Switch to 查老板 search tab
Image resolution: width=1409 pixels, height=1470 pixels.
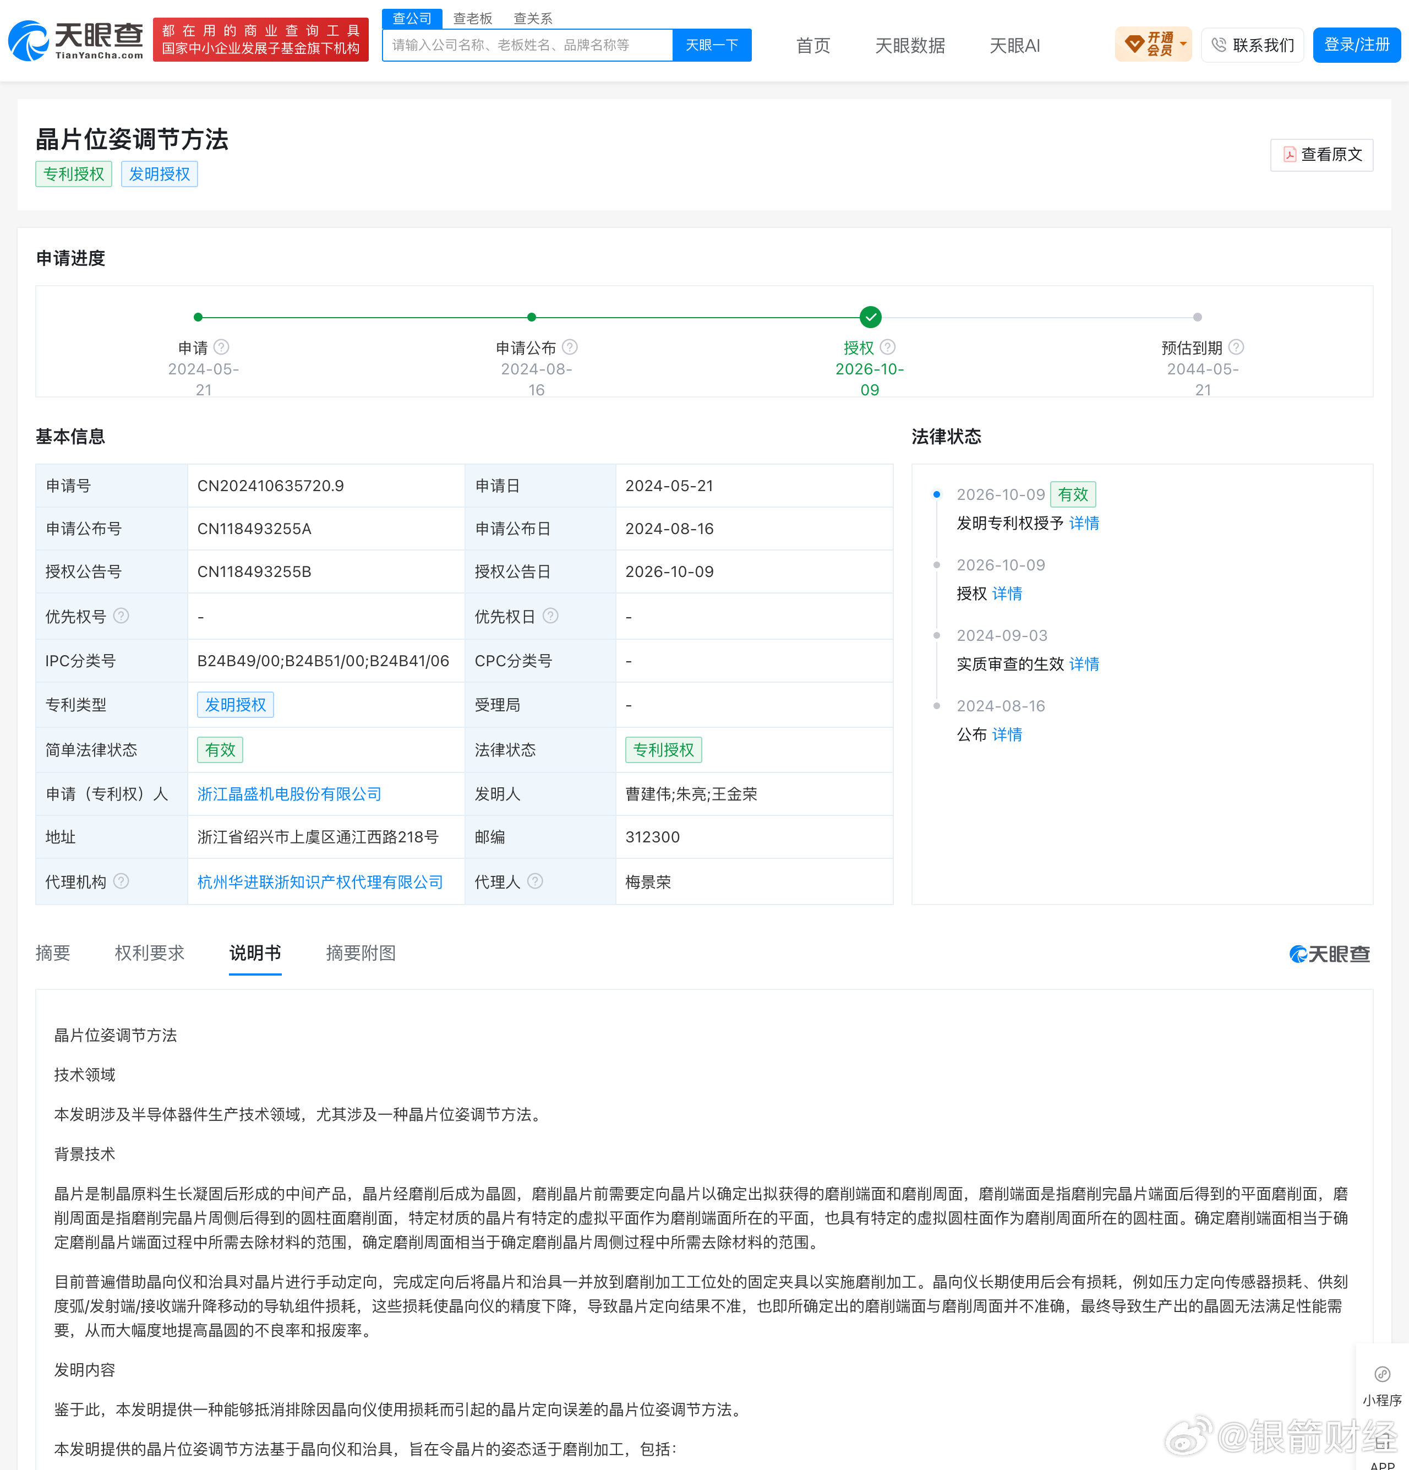click(472, 19)
